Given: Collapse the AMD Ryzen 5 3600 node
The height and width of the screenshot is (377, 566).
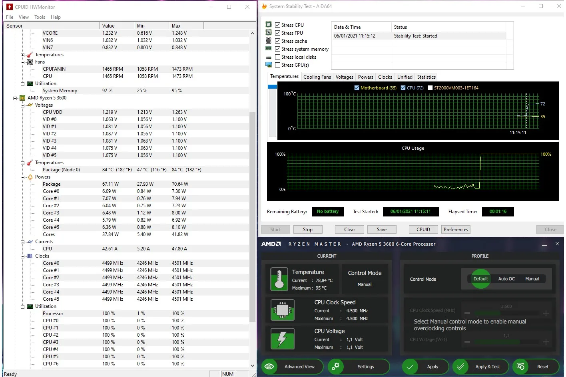Looking at the screenshot, I should (15, 98).
